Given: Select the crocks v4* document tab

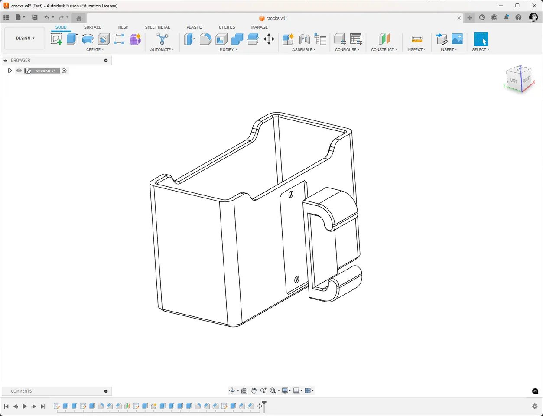Looking at the screenshot, I should [x=273, y=18].
